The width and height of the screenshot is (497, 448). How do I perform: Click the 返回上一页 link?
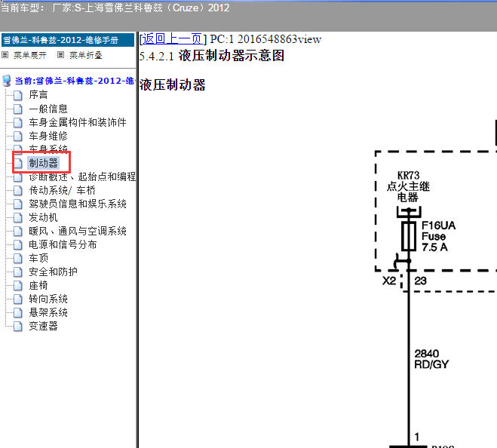pos(171,38)
